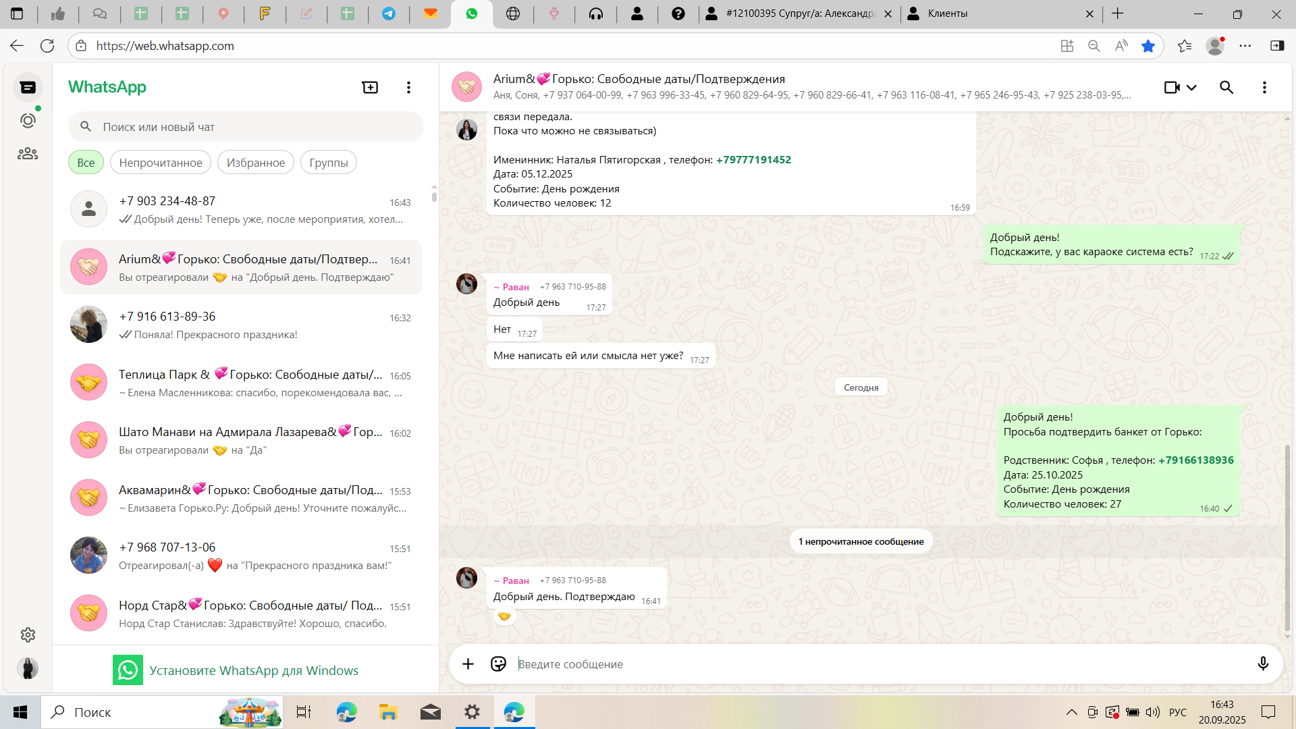Click the attach plus icon
This screenshot has height=729, width=1296.
click(468, 664)
